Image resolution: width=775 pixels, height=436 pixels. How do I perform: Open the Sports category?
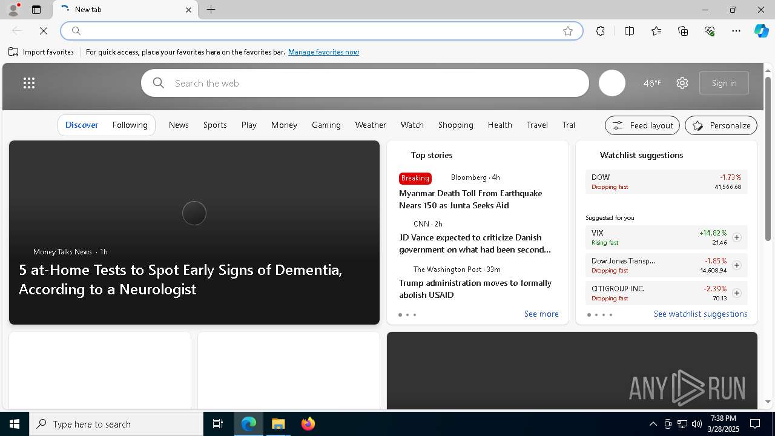(215, 125)
